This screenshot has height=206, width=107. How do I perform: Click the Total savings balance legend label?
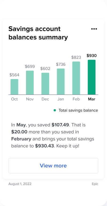pyautogui.click(x=78, y=110)
